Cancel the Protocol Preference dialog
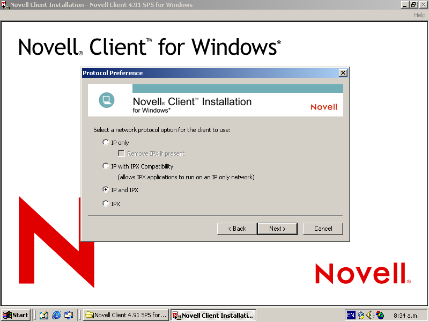Viewport: 429px width, 322px height. click(x=323, y=229)
